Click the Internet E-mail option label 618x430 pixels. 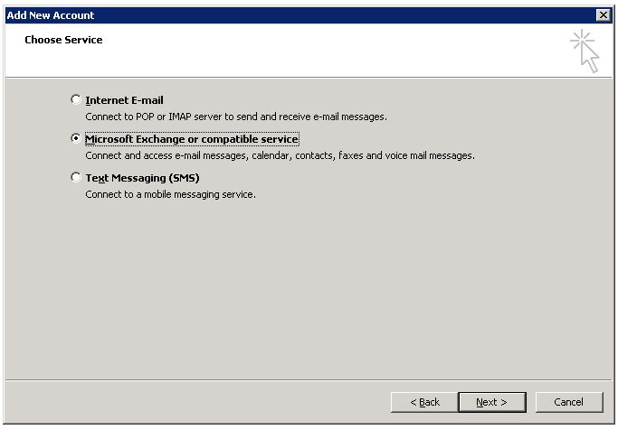pyautogui.click(x=124, y=100)
